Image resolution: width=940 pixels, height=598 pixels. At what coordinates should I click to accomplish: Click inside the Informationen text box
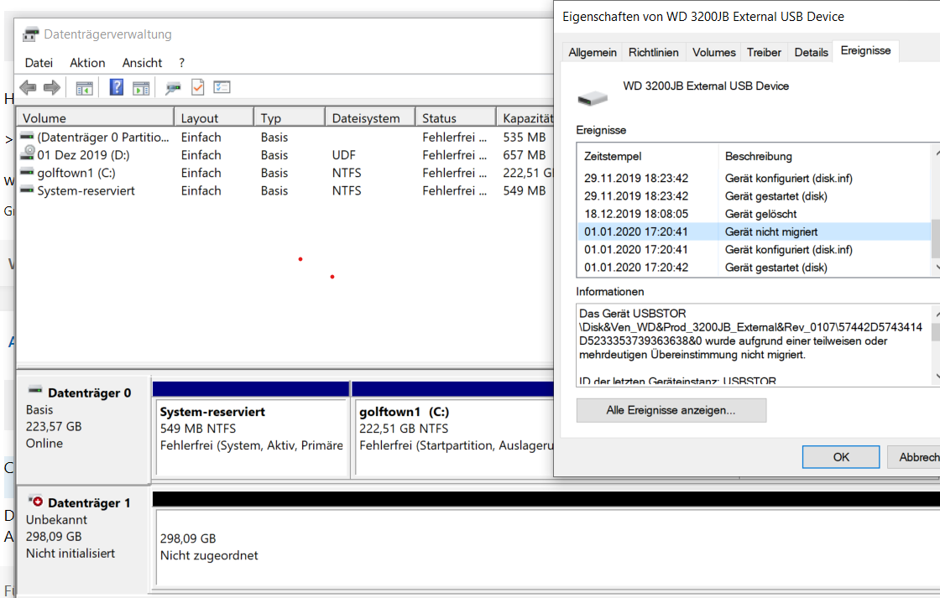click(x=753, y=346)
